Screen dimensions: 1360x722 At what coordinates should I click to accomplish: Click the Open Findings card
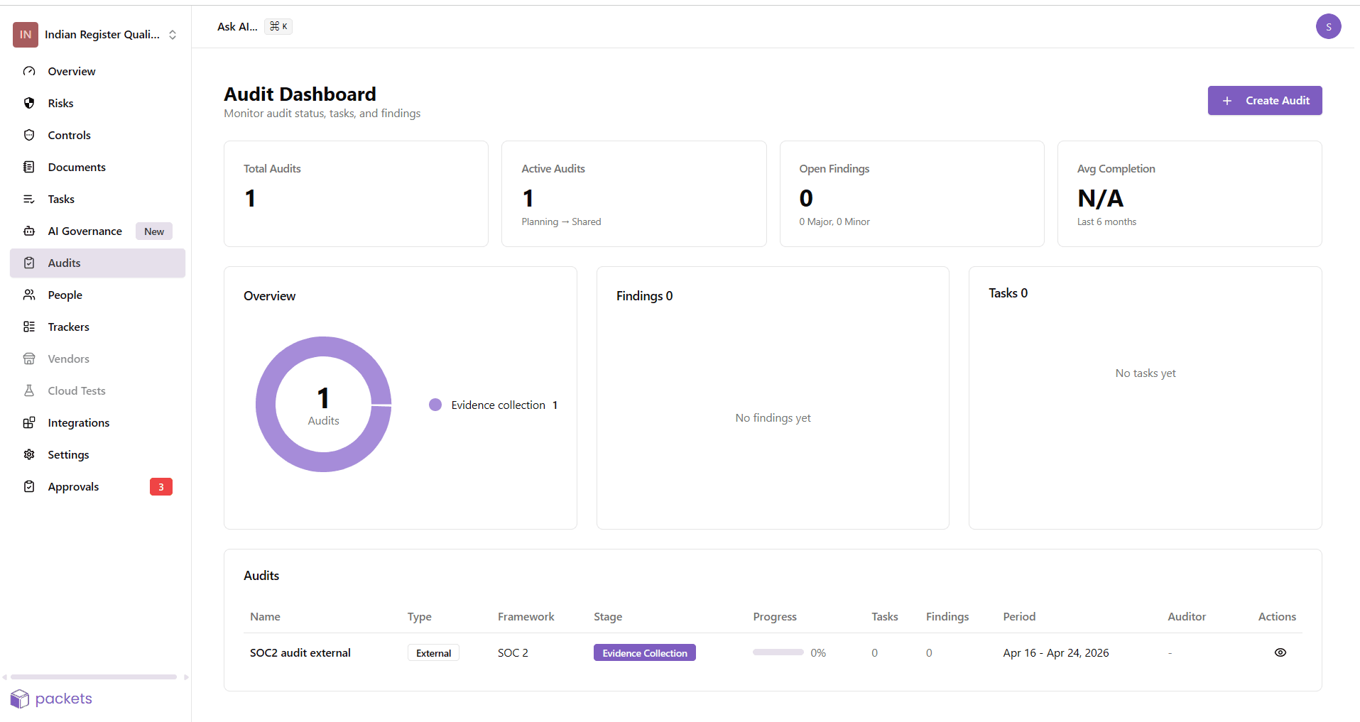click(x=912, y=194)
